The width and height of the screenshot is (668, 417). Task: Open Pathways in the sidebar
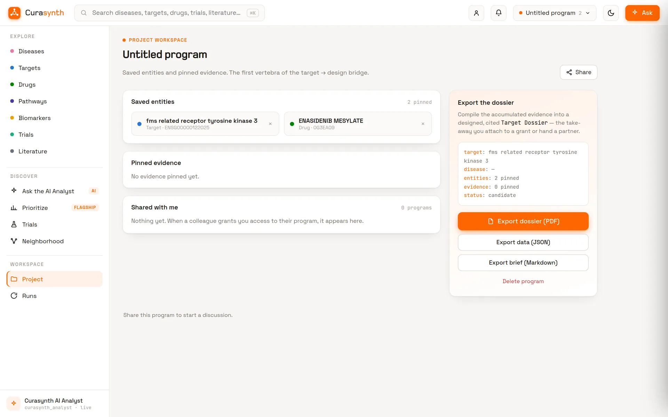point(55,101)
